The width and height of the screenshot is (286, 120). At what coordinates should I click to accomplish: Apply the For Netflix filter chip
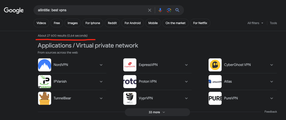pyautogui.click(x=200, y=23)
